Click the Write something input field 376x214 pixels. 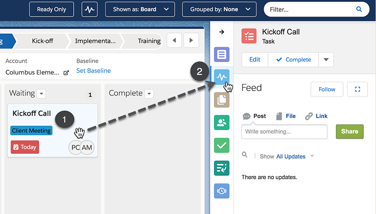pos(284,132)
